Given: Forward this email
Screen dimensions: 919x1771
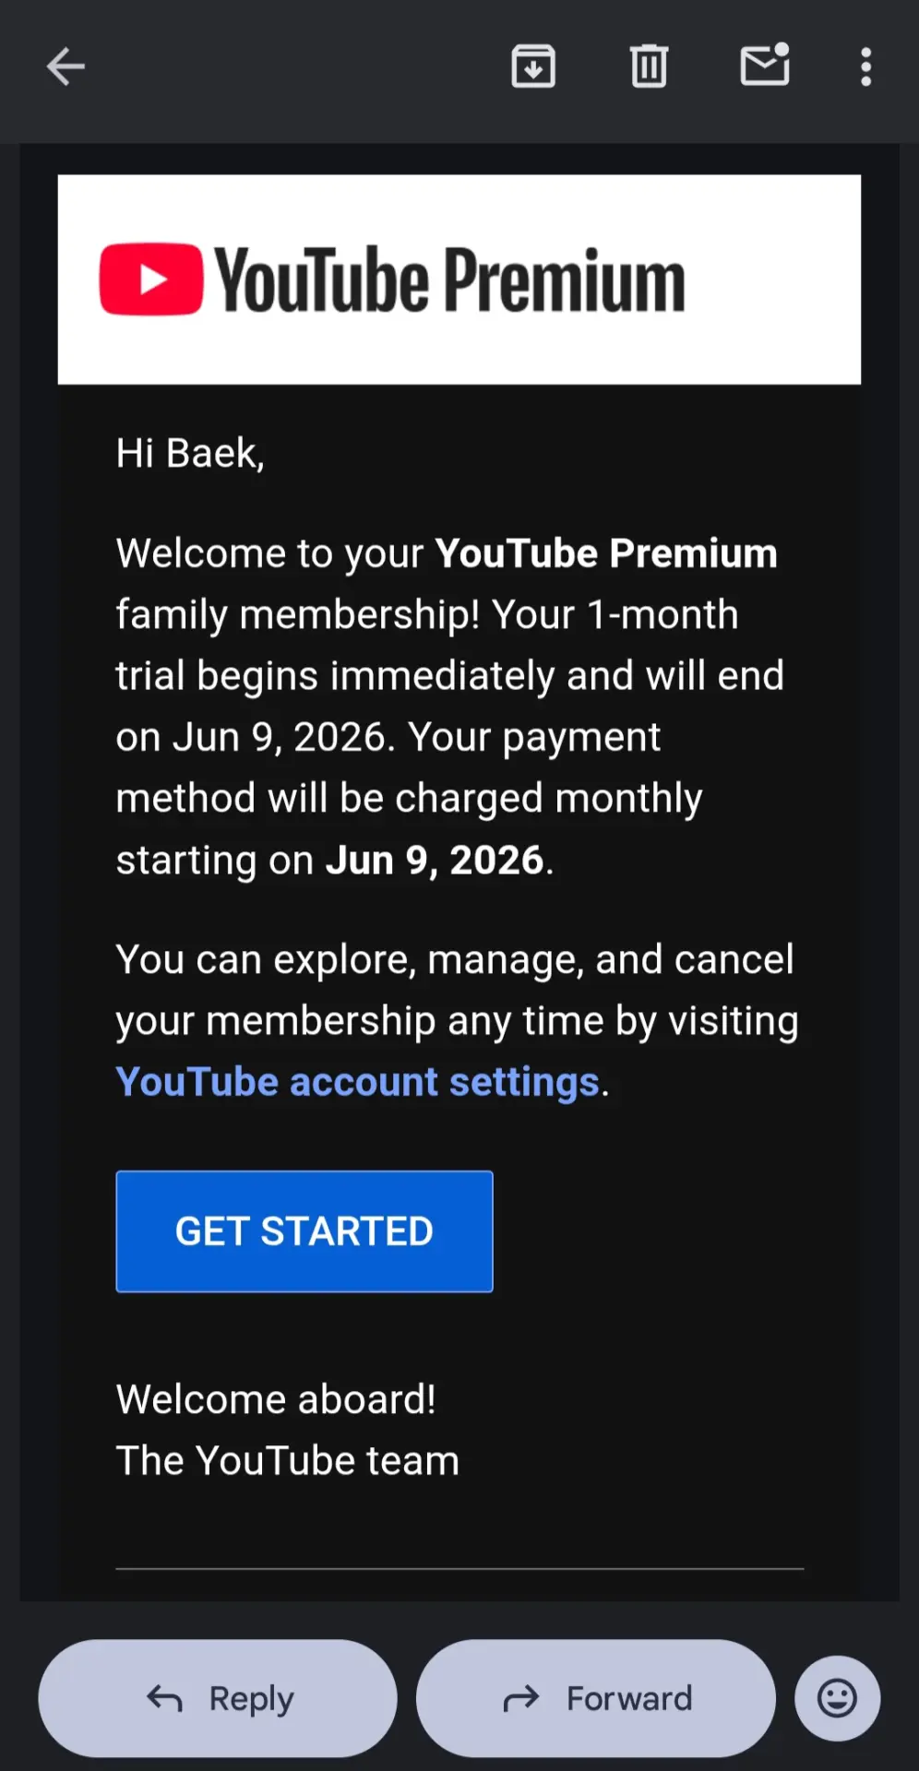Looking at the screenshot, I should pos(596,1698).
